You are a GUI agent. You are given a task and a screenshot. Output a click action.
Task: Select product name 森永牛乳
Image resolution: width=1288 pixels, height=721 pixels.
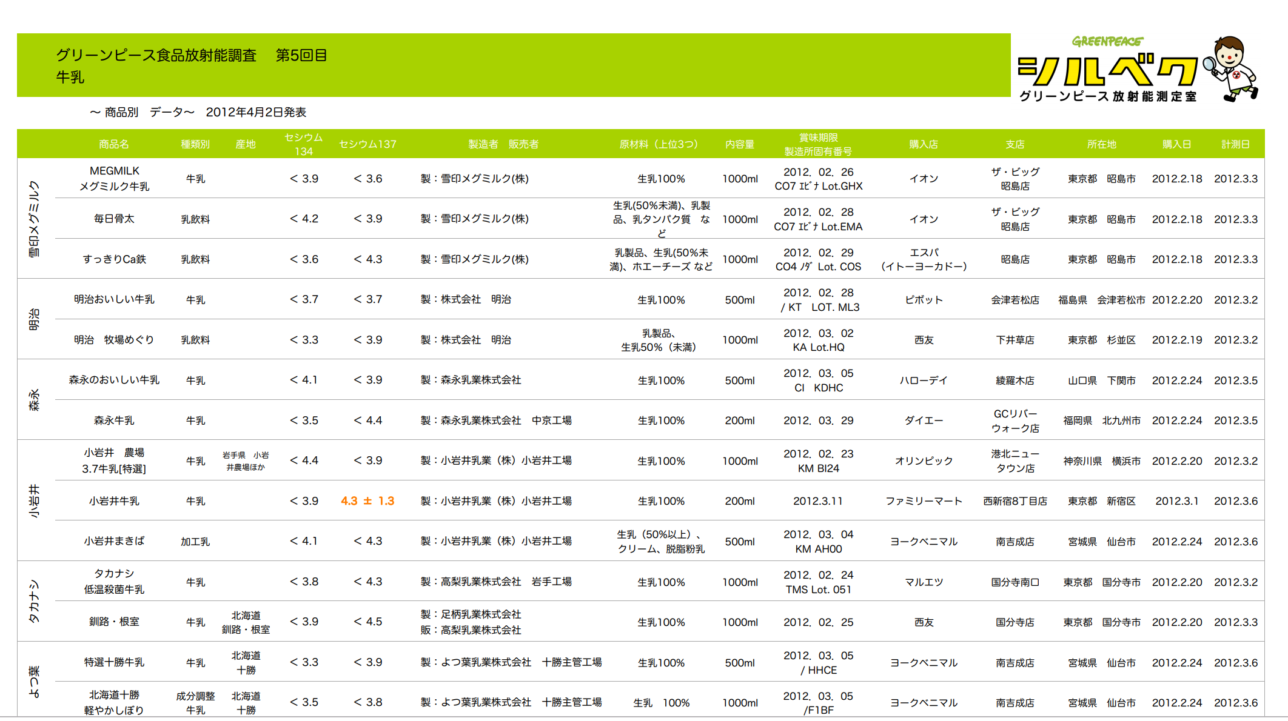(114, 420)
